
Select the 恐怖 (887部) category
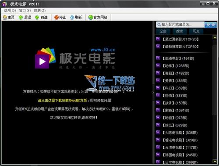[175, 96]
